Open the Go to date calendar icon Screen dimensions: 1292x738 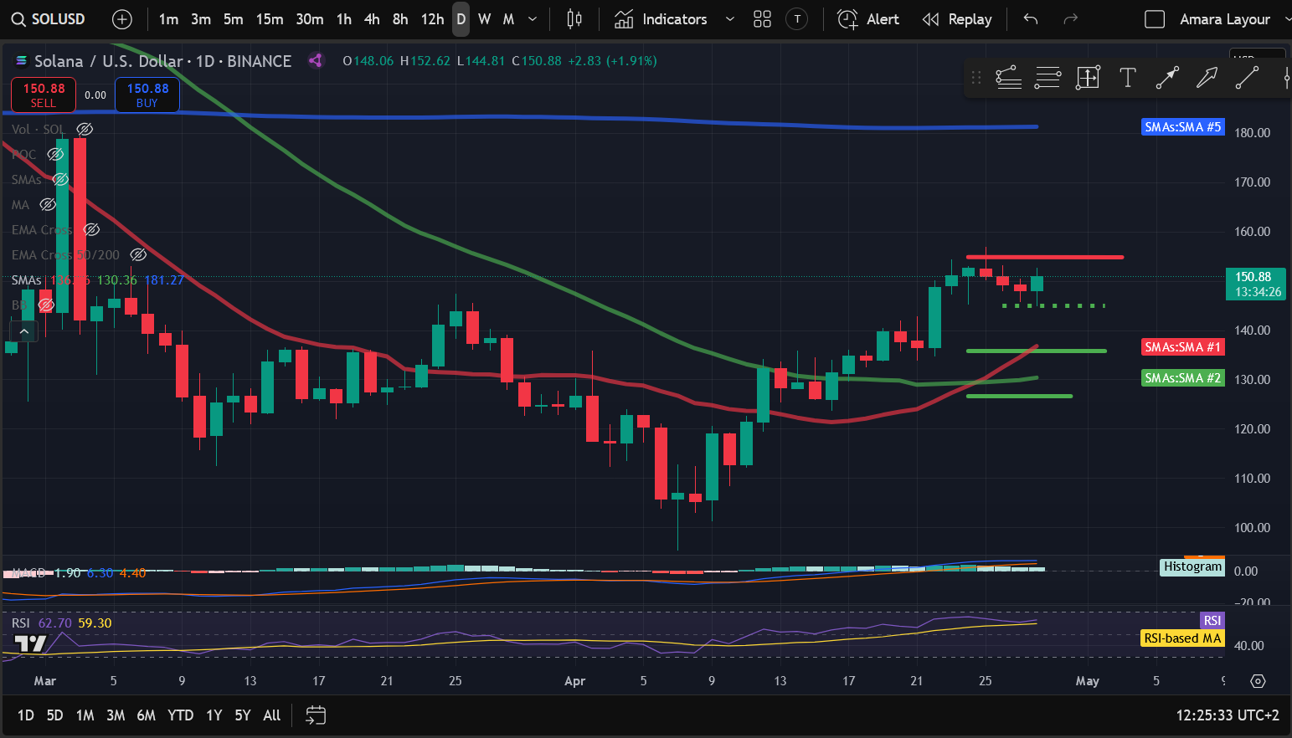(315, 715)
